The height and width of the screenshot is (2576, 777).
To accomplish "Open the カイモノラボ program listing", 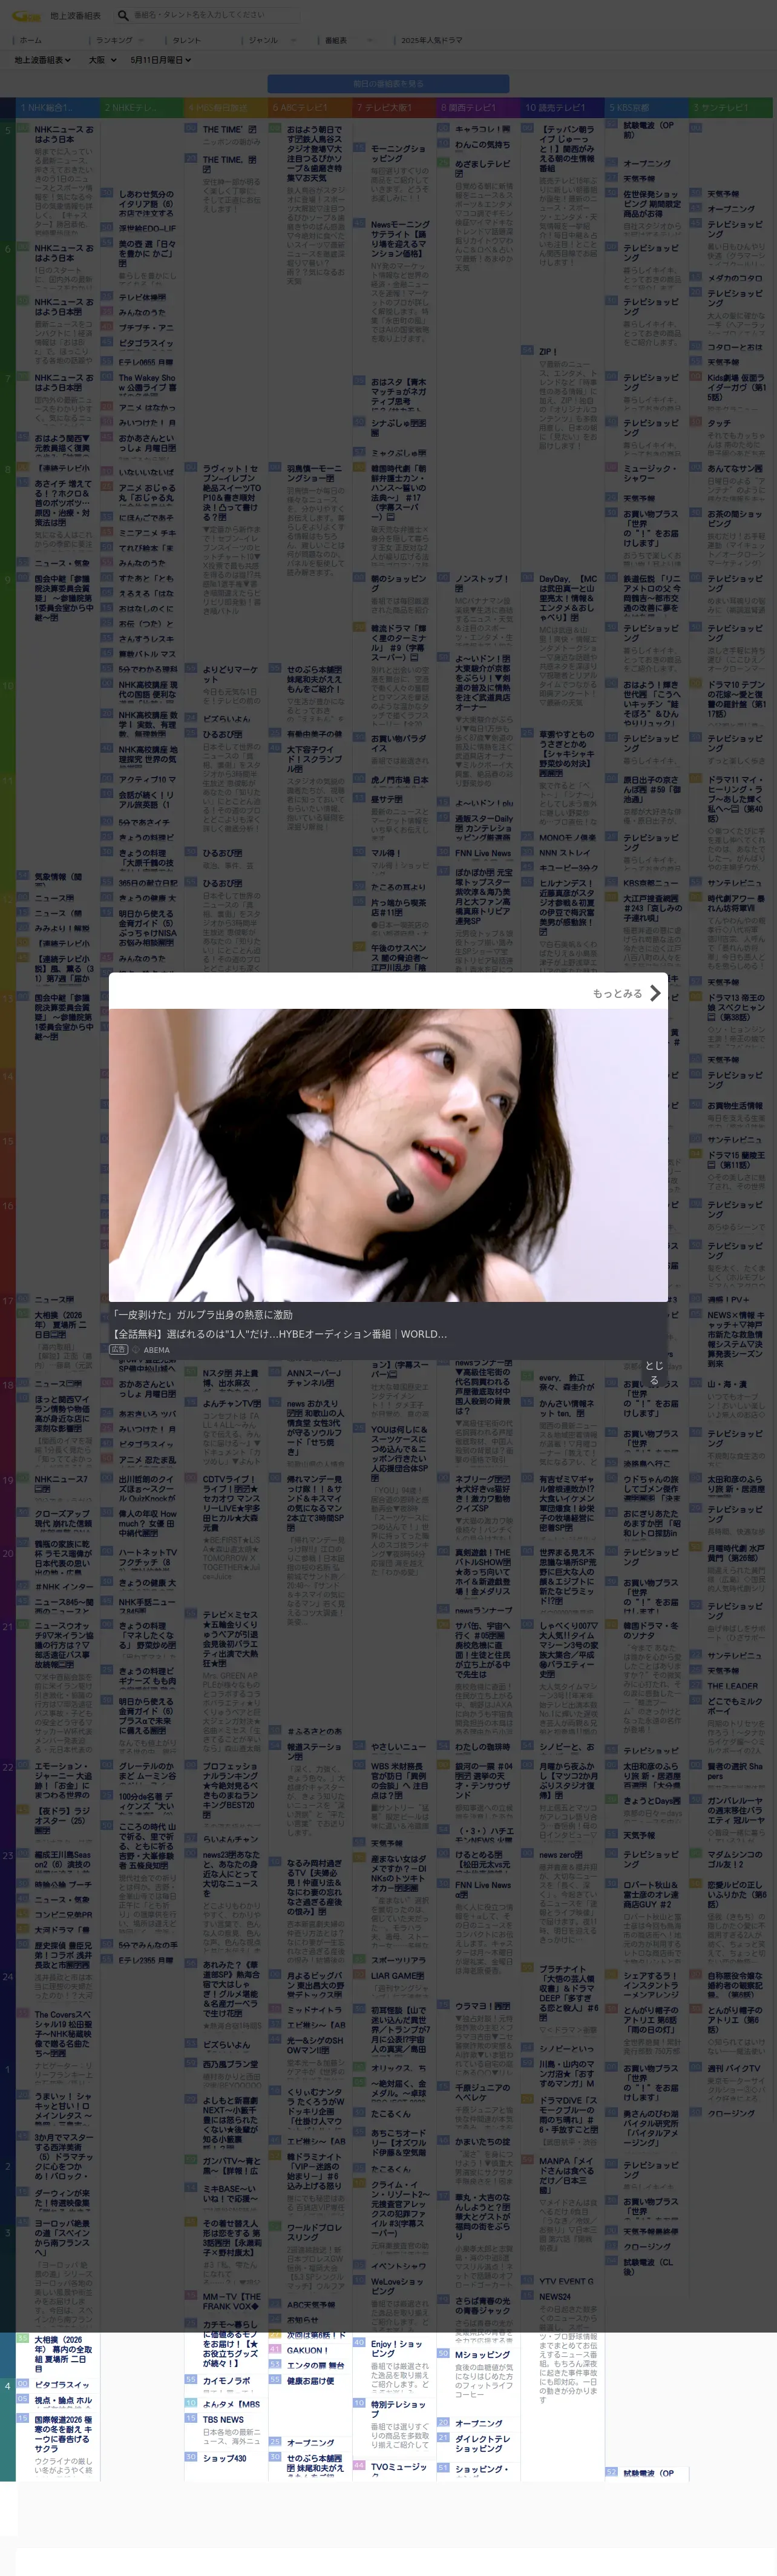I will (226, 2381).
